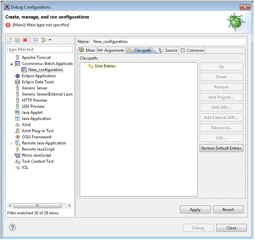Click the Java Application icon
The image size is (255, 240).
tap(17, 119)
